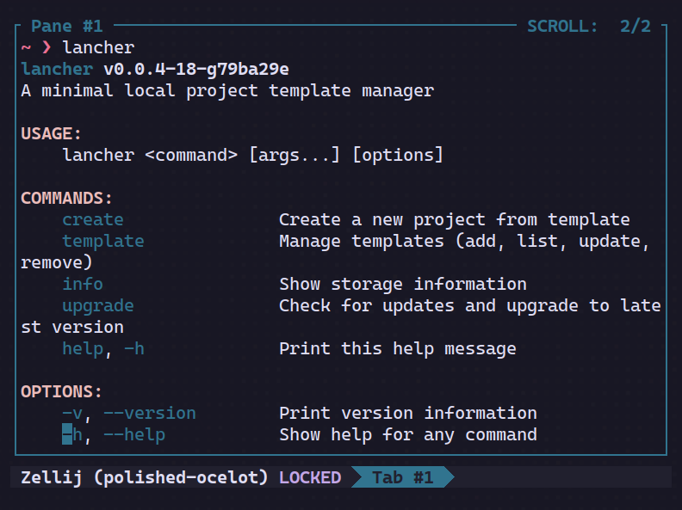Screen dimensions: 682x510
Task: Click the Tab #1 tab in status bar
Action: click(x=402, y=477)
